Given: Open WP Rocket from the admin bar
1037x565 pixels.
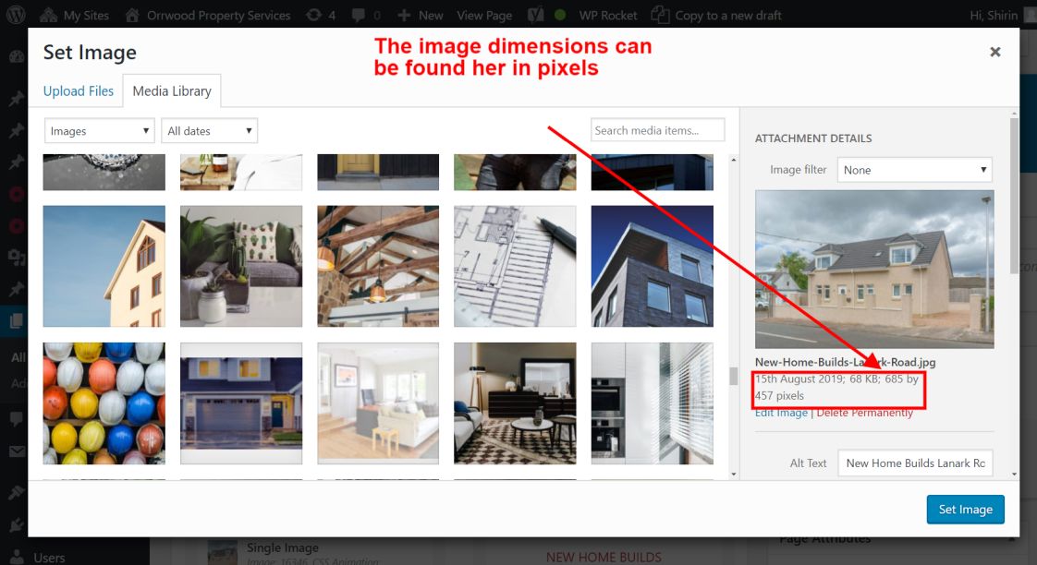Looking at the screenshot, I should point(606,14).
